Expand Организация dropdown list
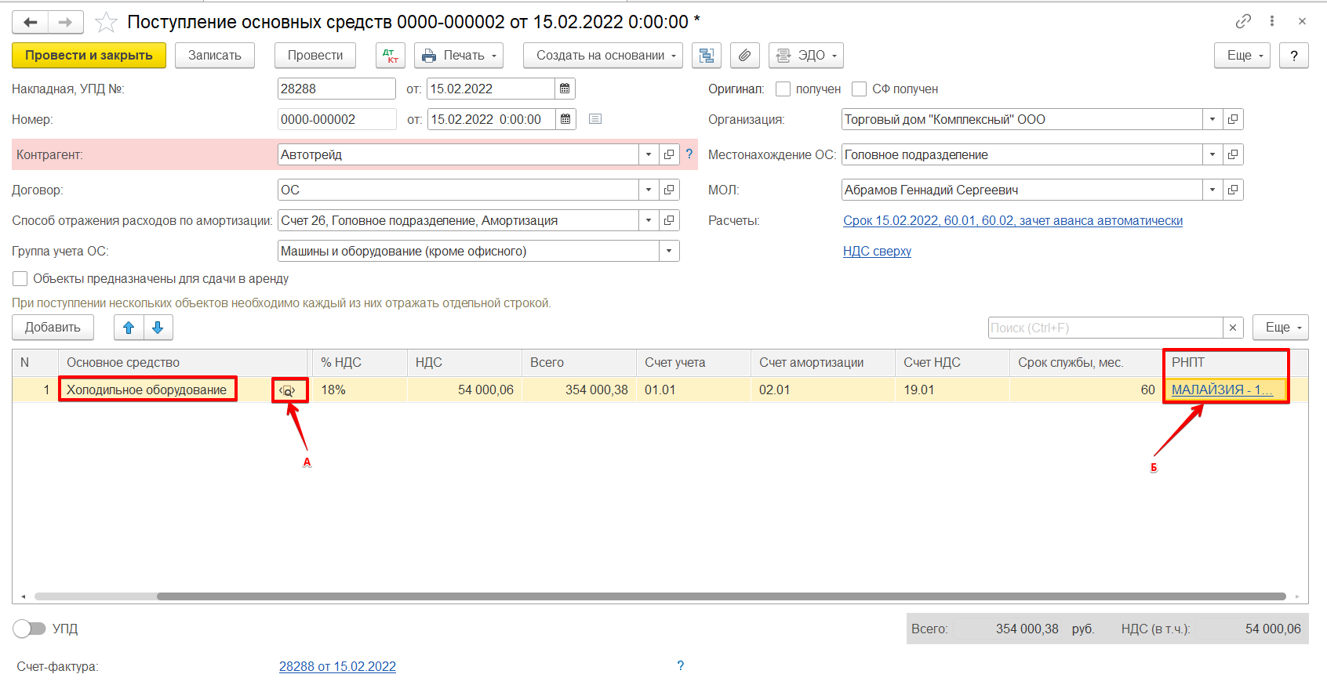This screenshot has height=685, width=1327. 1212,119
